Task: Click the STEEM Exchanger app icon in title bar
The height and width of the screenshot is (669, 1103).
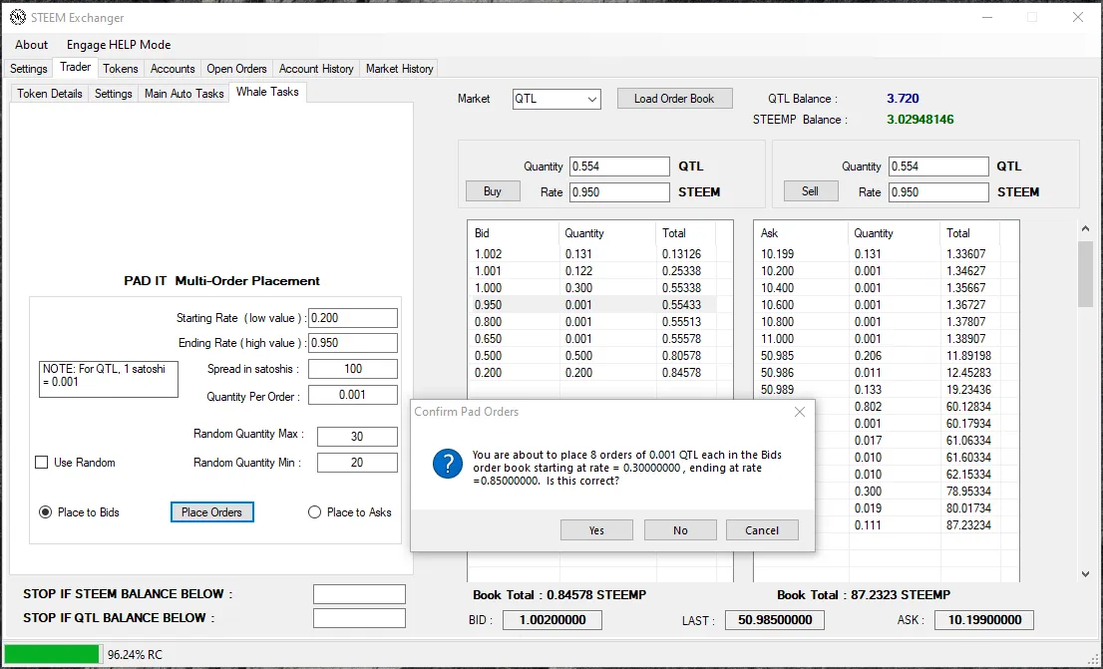Action: [18, 17]
